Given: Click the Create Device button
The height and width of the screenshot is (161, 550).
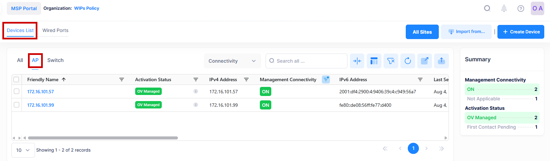Looking at the screenshot, I should pos(521,32).
